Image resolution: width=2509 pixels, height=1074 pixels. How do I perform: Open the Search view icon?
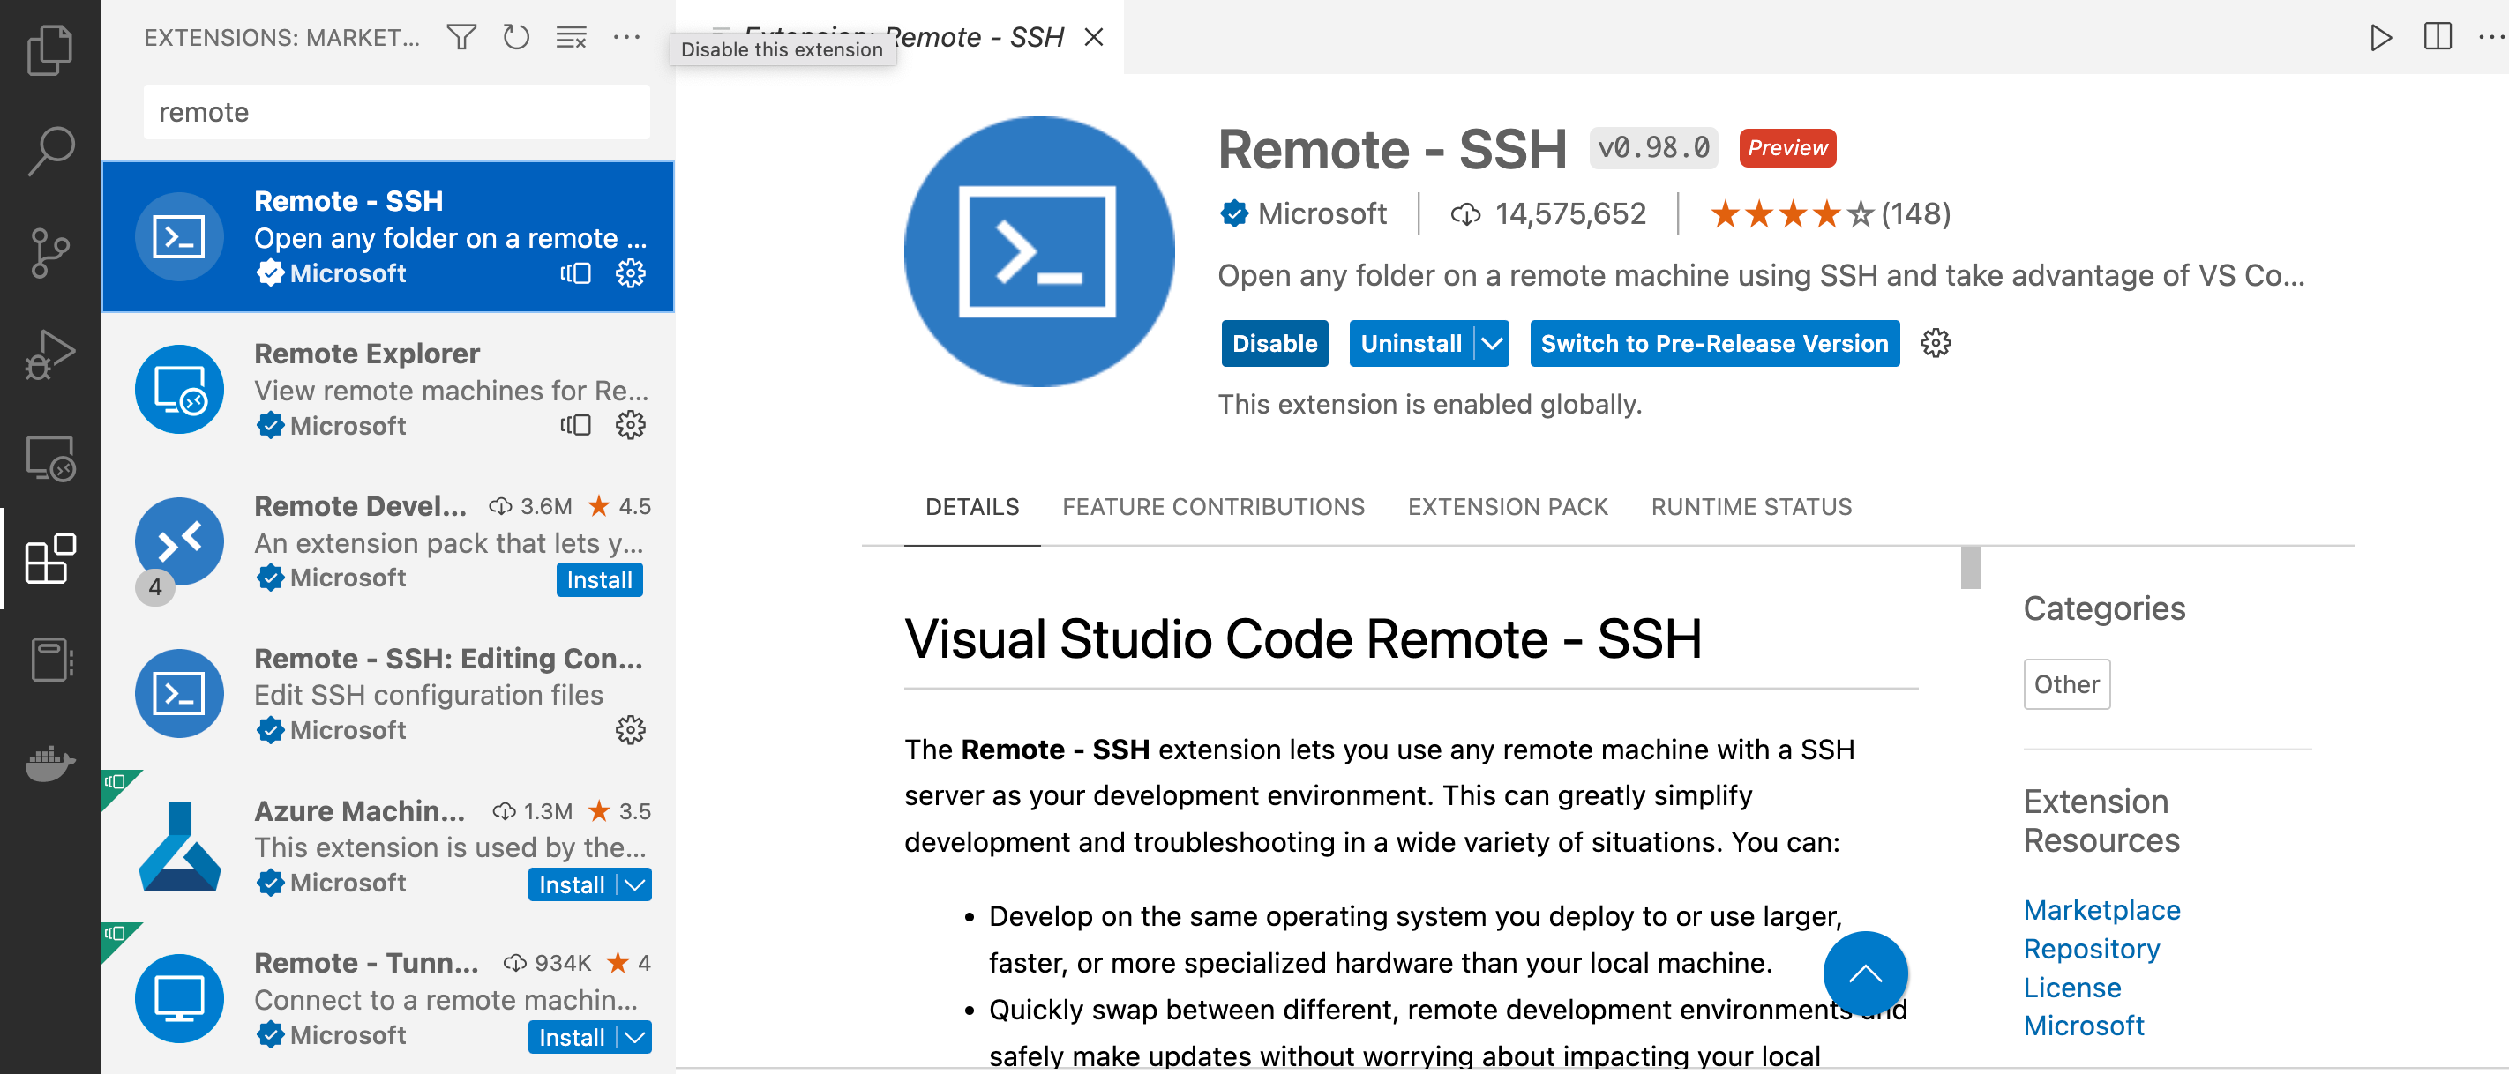click(x=49, y=151)
